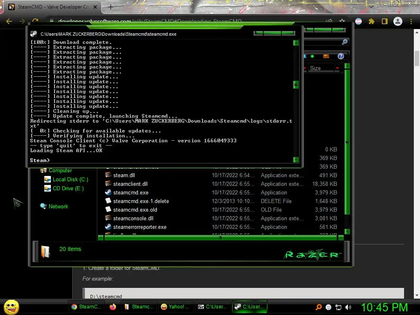
Task: Select steamcmd.exe.1.delete file
Action: 141,201
